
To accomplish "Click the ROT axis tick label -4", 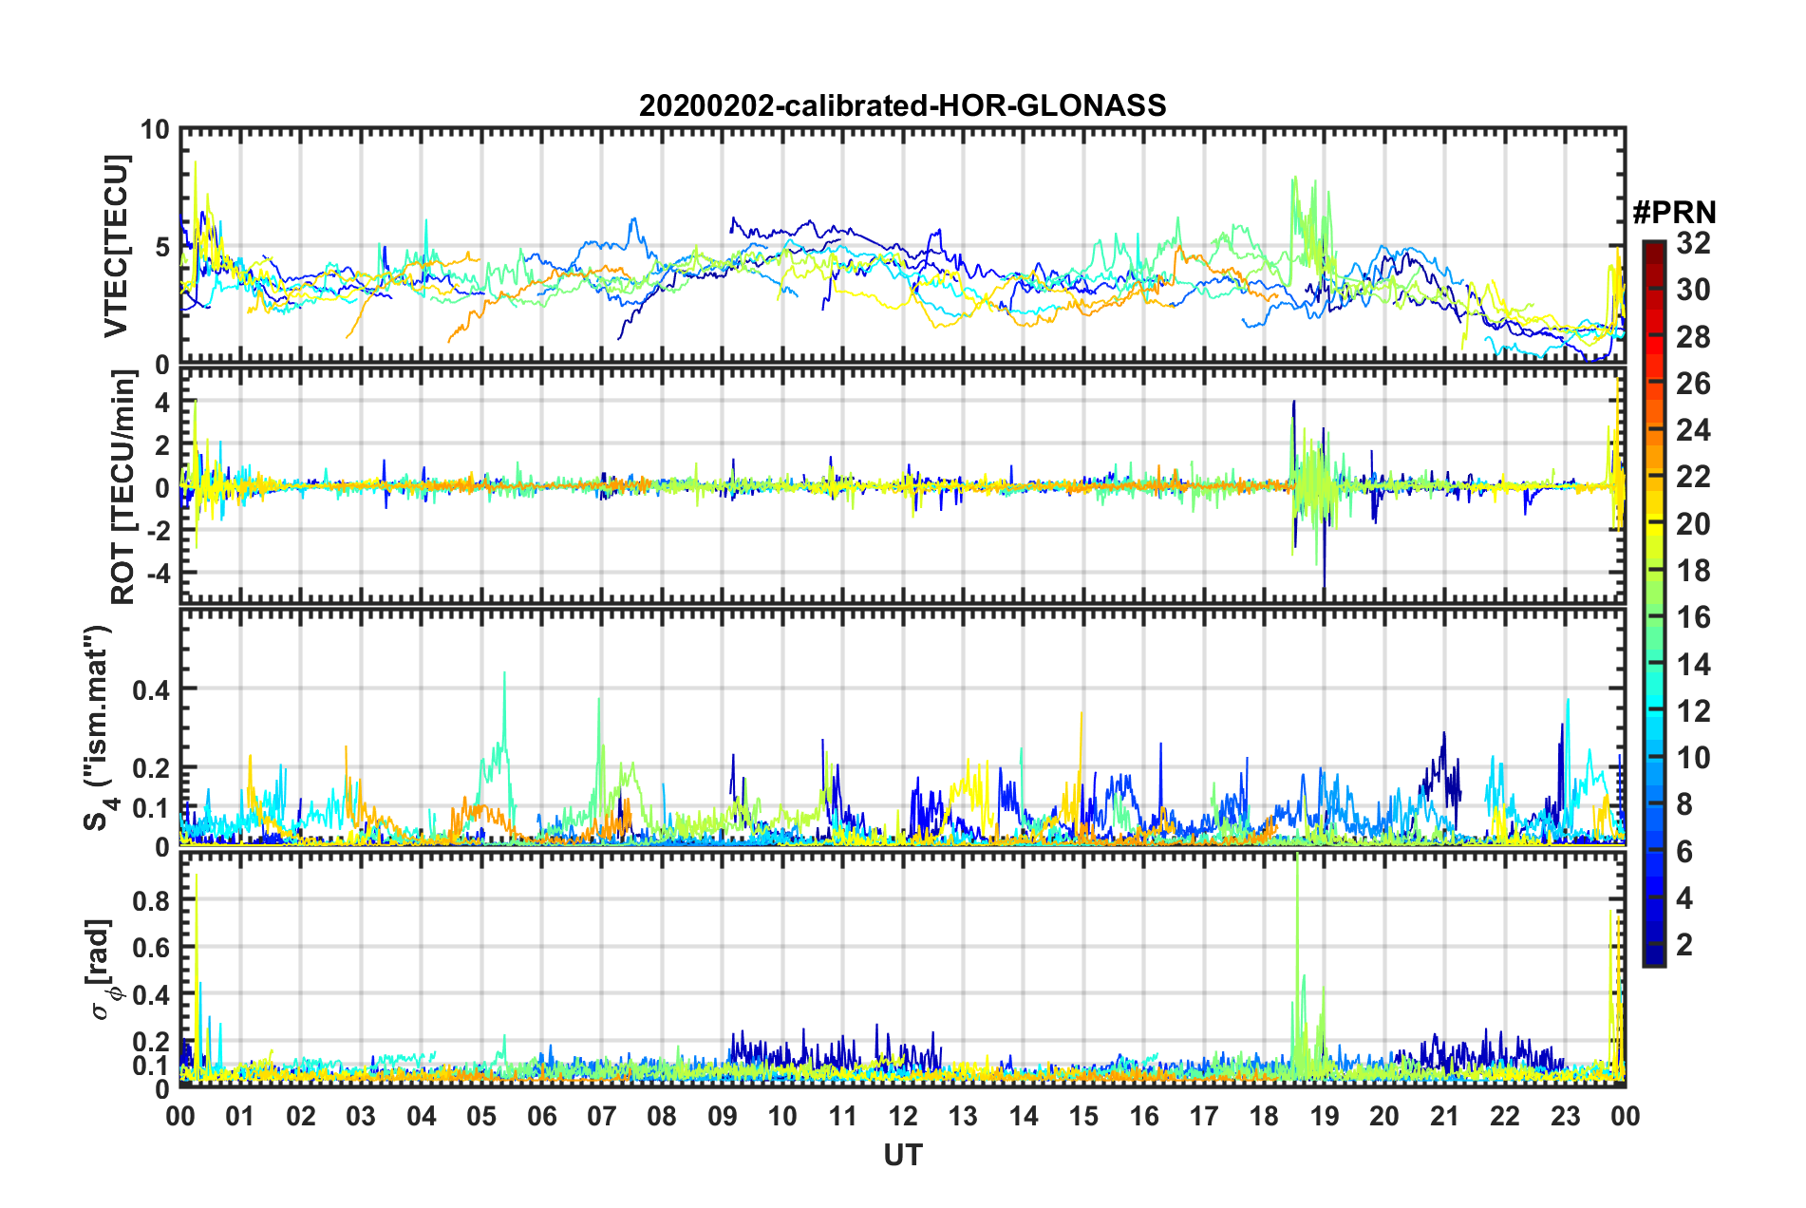I will point(158,574).
